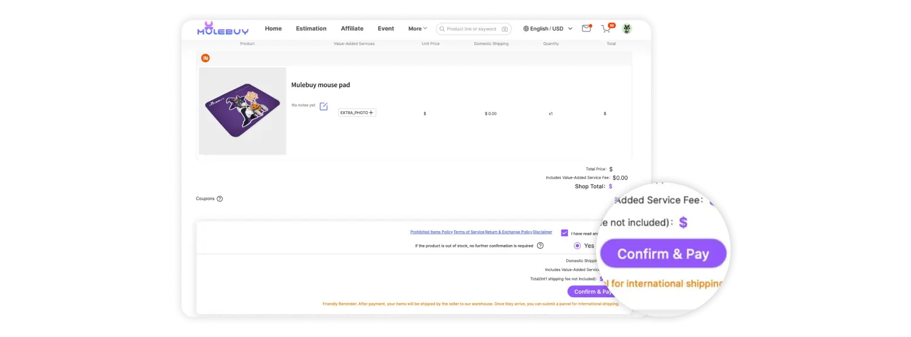Click the 'x1' quantity value
Viewport: 911px width, 337px height.
click(x=550, y=114)
